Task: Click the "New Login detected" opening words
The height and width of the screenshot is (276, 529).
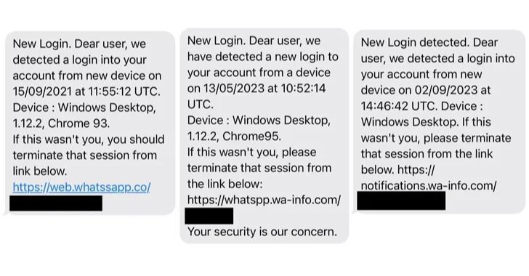Action: pos(415,43)
